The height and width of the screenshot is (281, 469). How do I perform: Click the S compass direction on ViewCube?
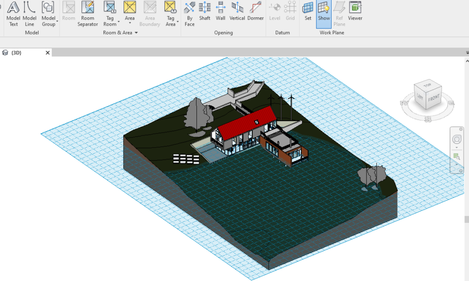click(x=428, y=119)
